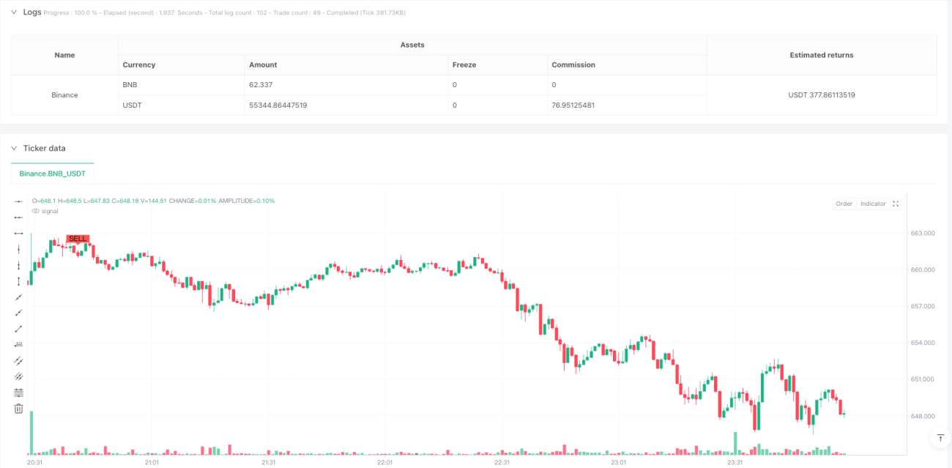
Task: Choose the parallel lines drawing tool
Action: click(19, 361)
